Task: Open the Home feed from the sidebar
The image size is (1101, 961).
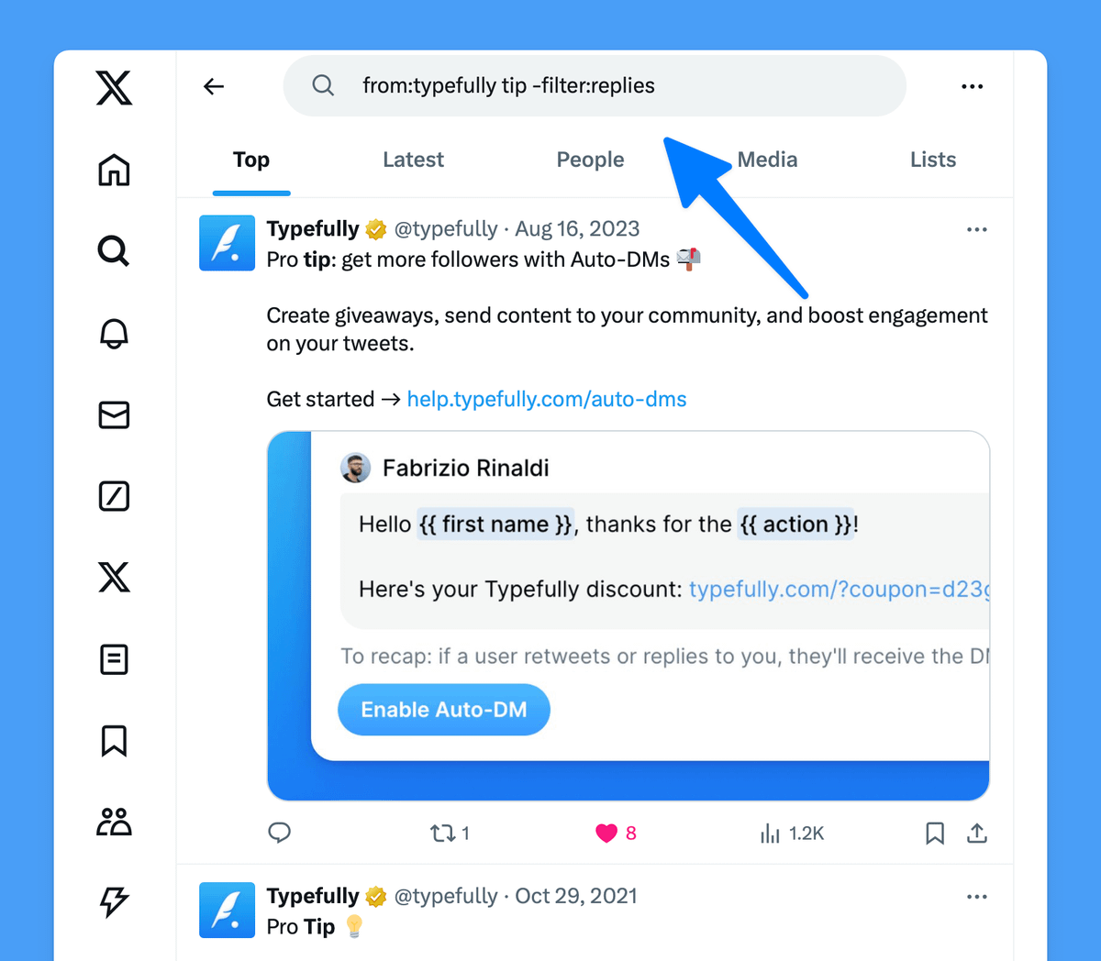Action: click(x=113, y=170)
